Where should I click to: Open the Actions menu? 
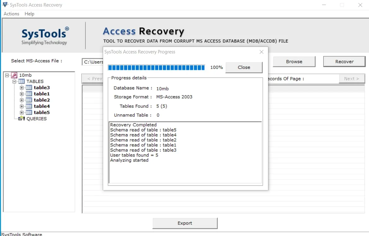click(11, 14)
